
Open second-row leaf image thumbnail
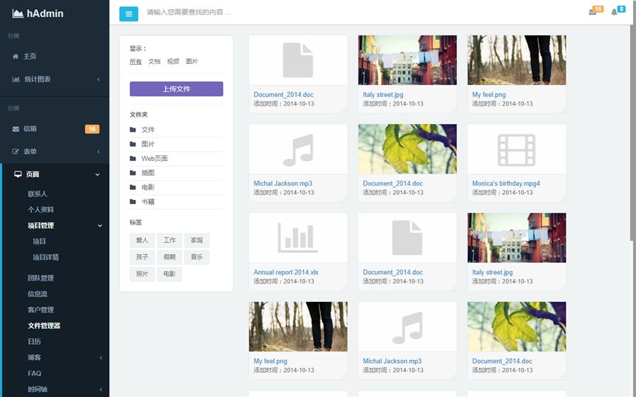coord(407,149)
